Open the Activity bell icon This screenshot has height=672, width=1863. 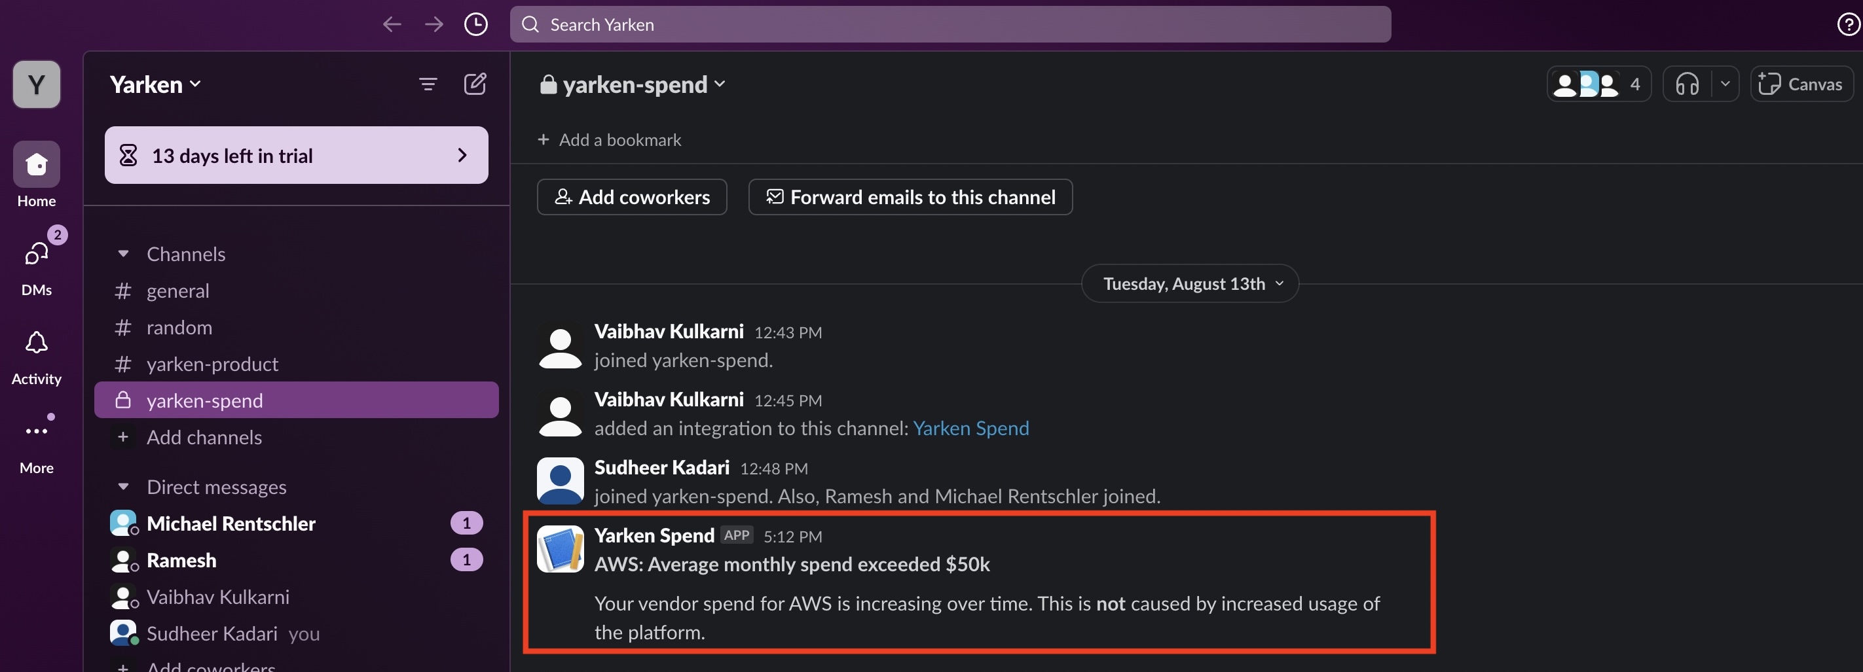tap(36, 344)
